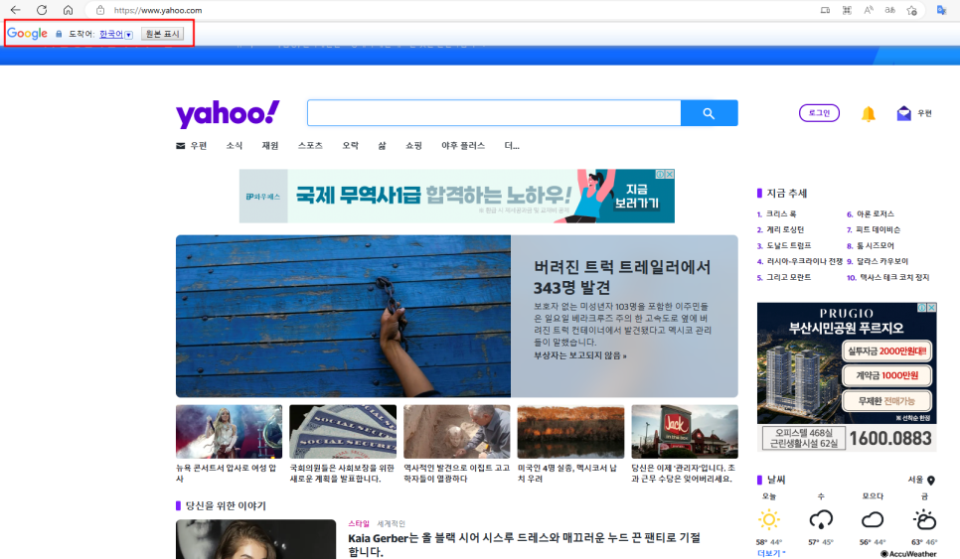The width and height of the screenshot is (960, 559).
Task: Select trending item 게리 로싱턴
Action: 785,230
